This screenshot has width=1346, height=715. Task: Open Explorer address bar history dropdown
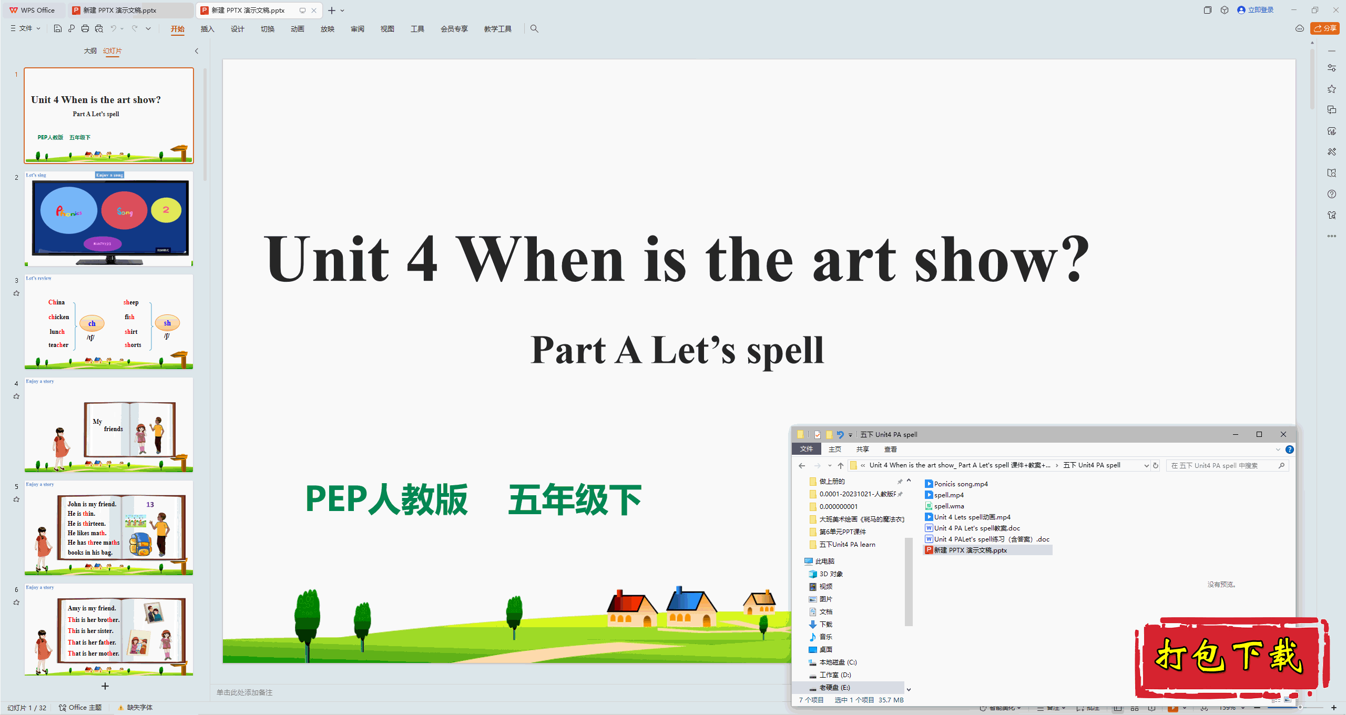(1146, 465)
